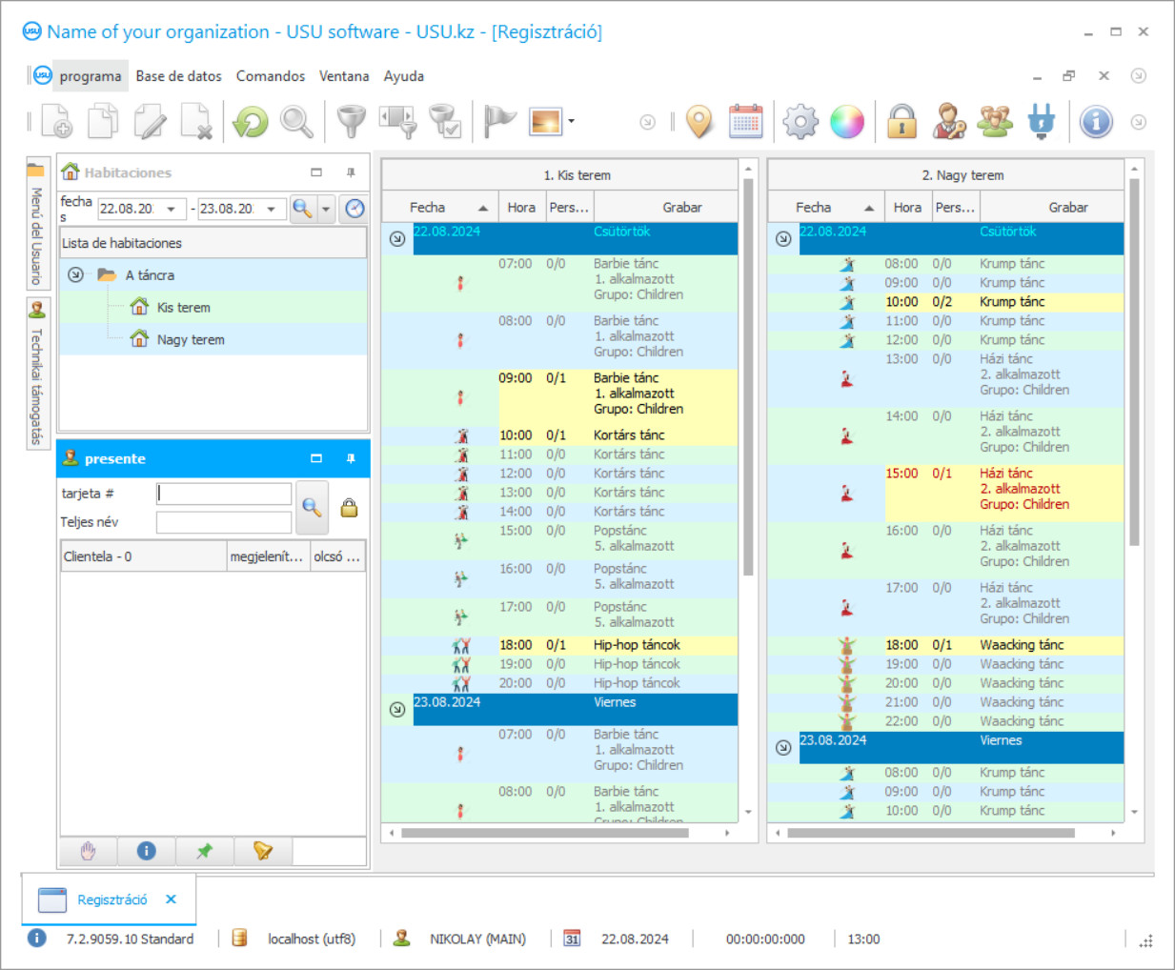1175x970 pixels.
Task: Click the green refresh arrow toolbar icon
Action: (x=251, y=122)
